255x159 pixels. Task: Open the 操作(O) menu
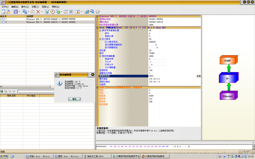(25, 7)
